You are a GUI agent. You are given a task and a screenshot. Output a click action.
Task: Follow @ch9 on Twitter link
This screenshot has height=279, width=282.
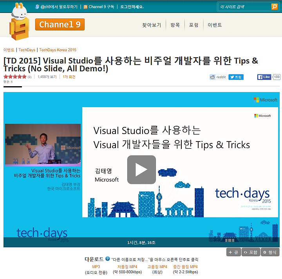point(59,7)
